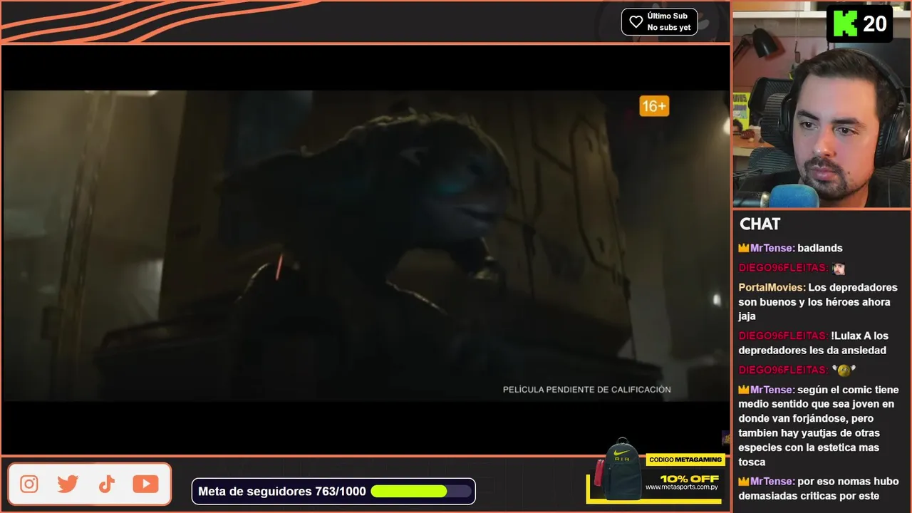
Task: Click the Twitter bird icon
Action: (68, 484)
